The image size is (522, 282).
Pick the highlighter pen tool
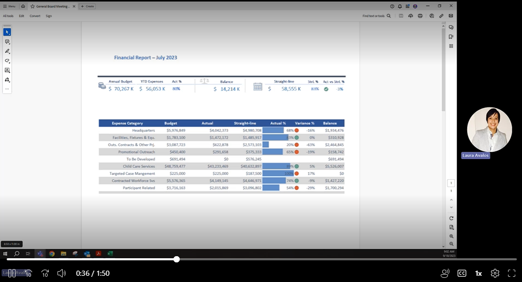click(x=7, y=51)
